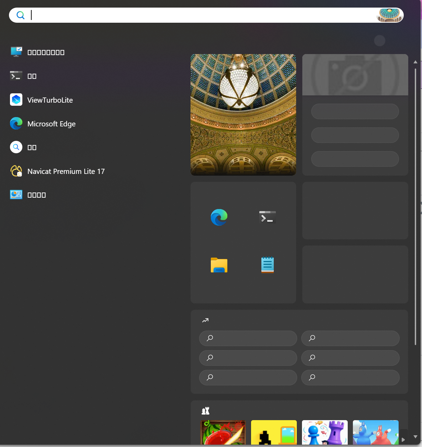Click the magnifier icon in the search bar
The width and height of the screenshot is (422, 447).
click(21, 15)
